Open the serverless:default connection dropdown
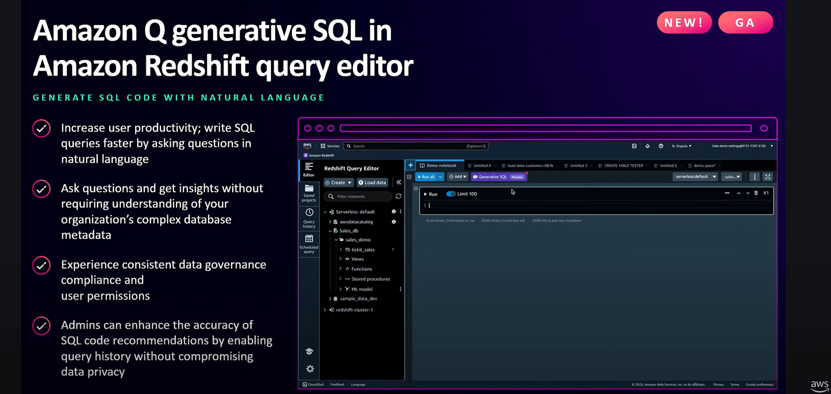The image size is (831, 394). coord(695,177)
